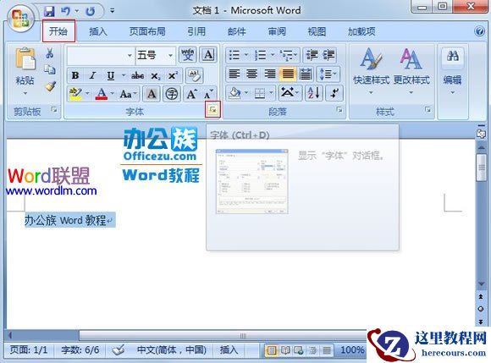Toggle Bold formatting
Image resolution: width=491 pixels, height=363 pixels.
point(75,75)
